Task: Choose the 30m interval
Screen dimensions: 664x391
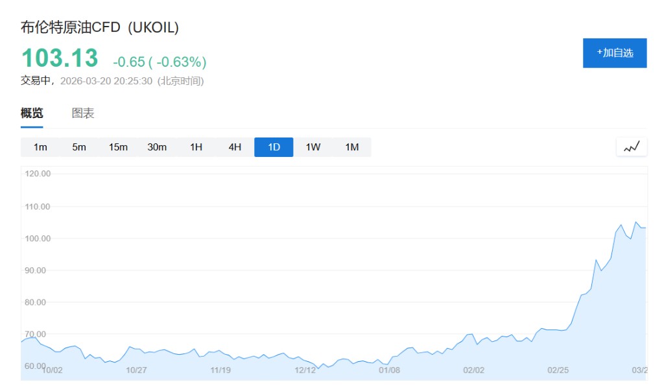Action: [157, 147]
